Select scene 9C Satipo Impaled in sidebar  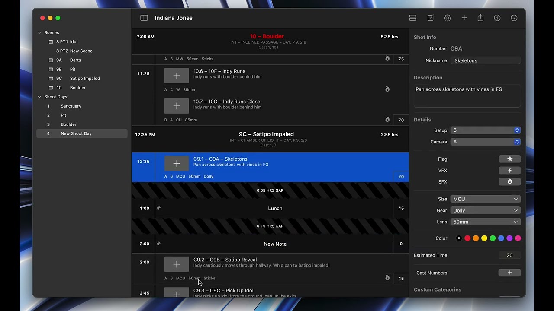[82, 79]
